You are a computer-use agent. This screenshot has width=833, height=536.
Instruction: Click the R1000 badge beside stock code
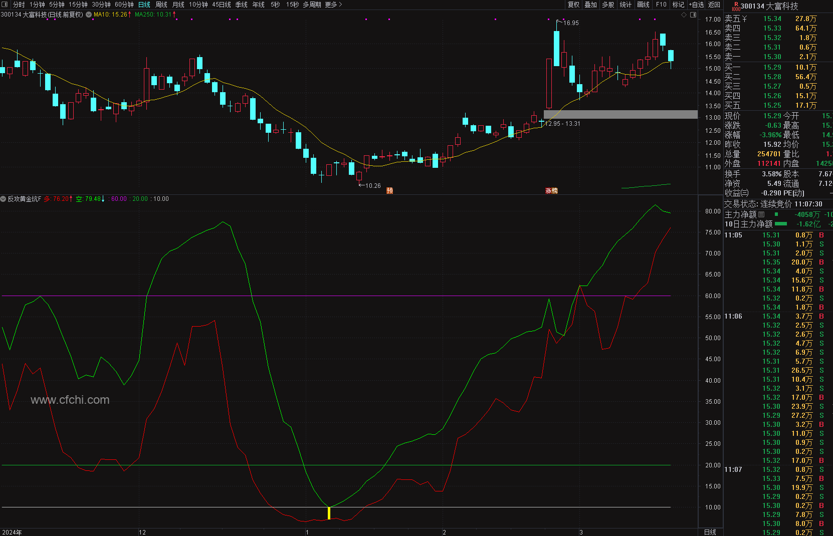pos(736,6)
